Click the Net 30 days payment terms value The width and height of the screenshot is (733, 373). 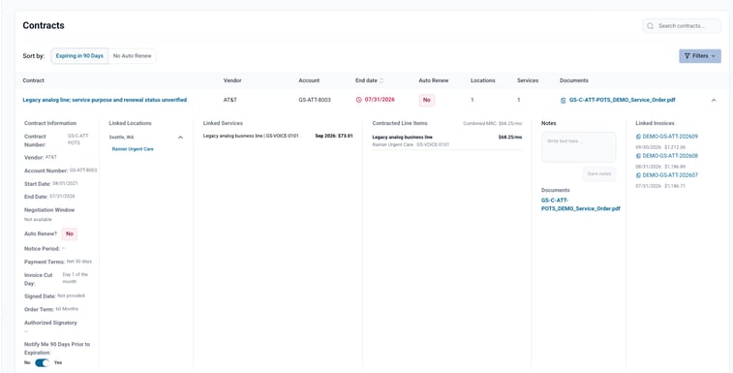[x=79, y=262]
